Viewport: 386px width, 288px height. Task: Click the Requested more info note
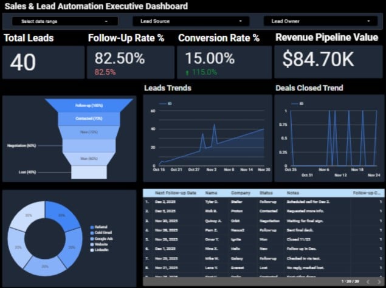[305, 211]
